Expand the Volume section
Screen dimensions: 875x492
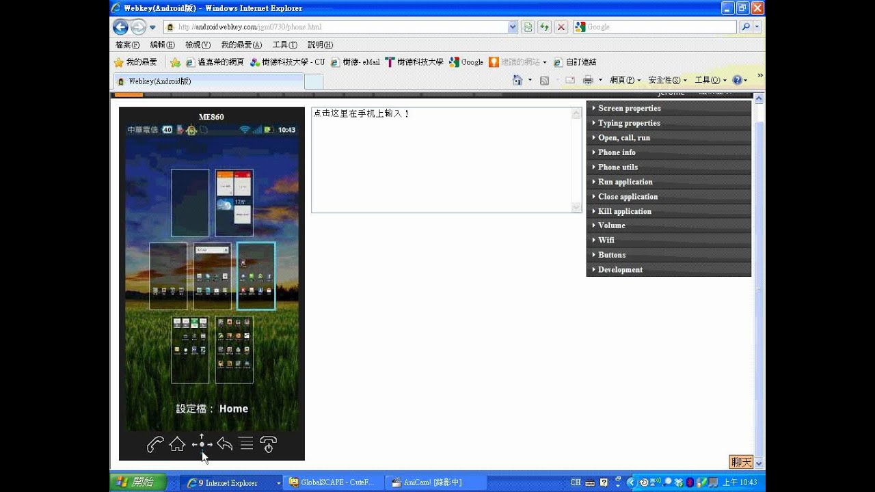coord(669,225)
